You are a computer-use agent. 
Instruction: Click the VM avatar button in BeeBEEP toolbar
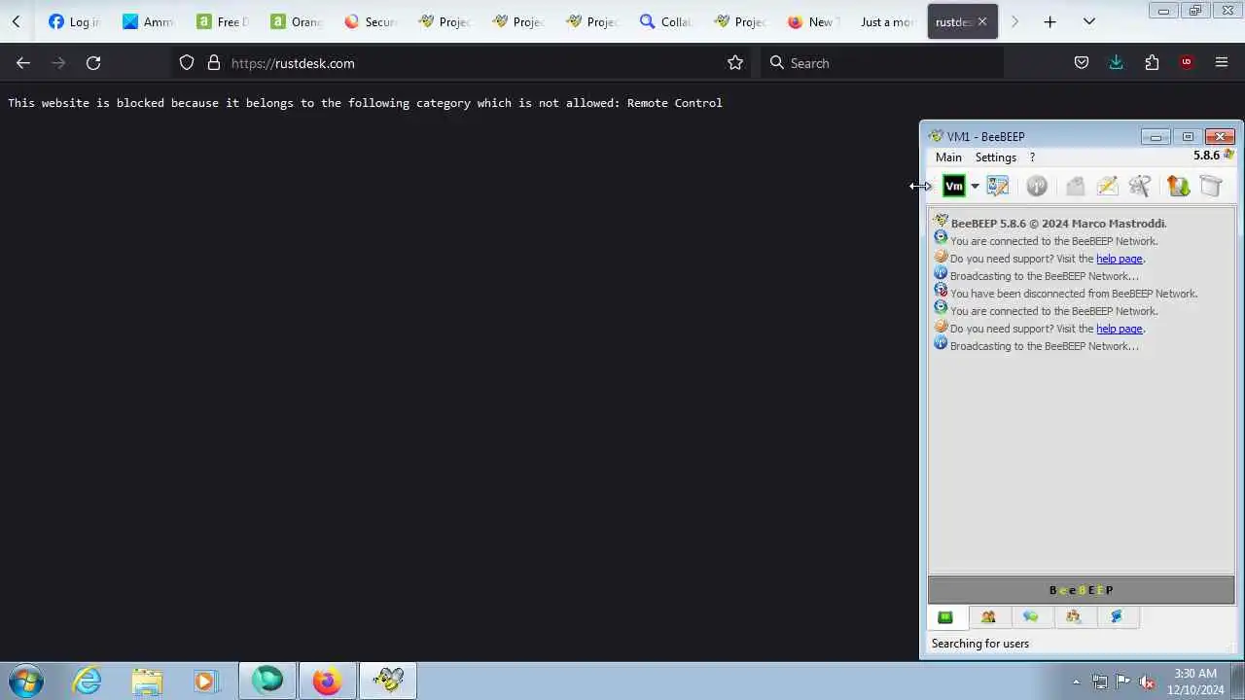pos(953,186)
